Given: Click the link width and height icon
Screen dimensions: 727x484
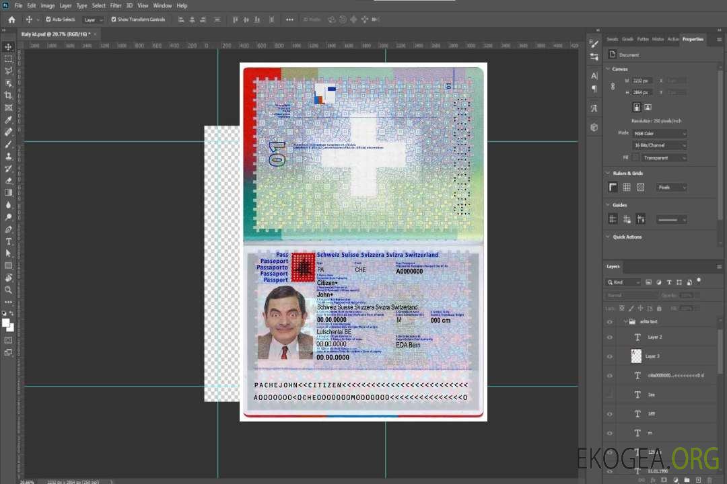Looking at the screenshot, I should point(613,87).
